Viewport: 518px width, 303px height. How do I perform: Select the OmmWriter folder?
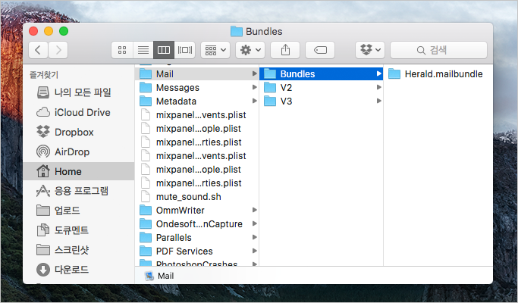tap(197, 211)
